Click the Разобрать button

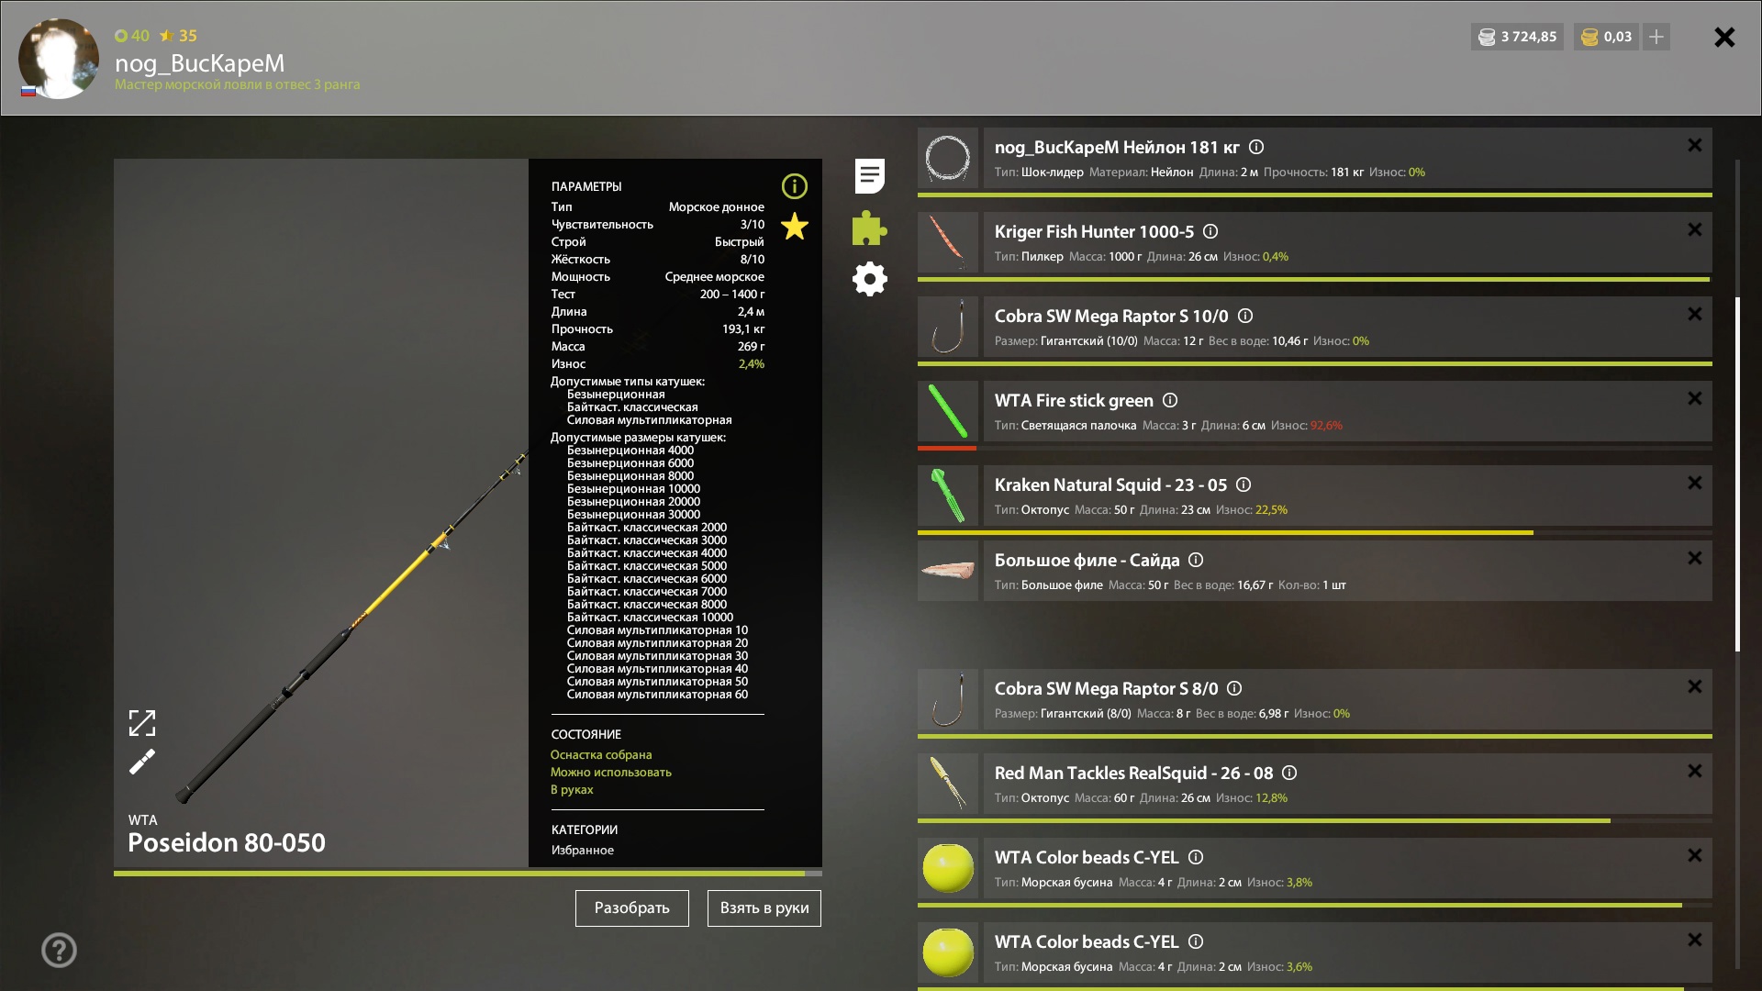pyautogui.click(x=632, y=908)
